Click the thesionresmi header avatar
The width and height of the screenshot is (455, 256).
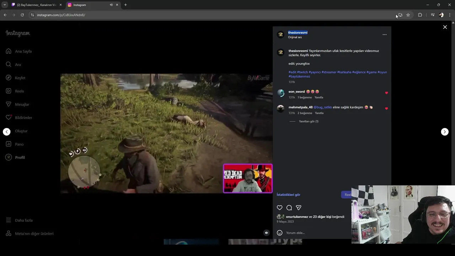[x=280, y=34]
